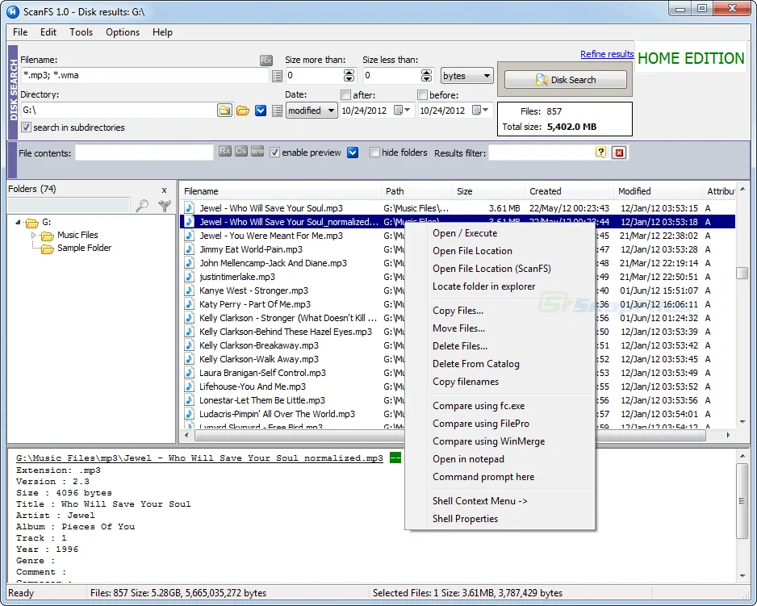Image resolution: width=757 pixels, height=606 pixels.
Task: Collapse the G: tree node
Action: (18, 222)
